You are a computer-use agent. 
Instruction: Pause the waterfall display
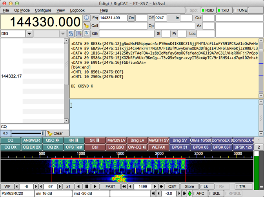87,186
